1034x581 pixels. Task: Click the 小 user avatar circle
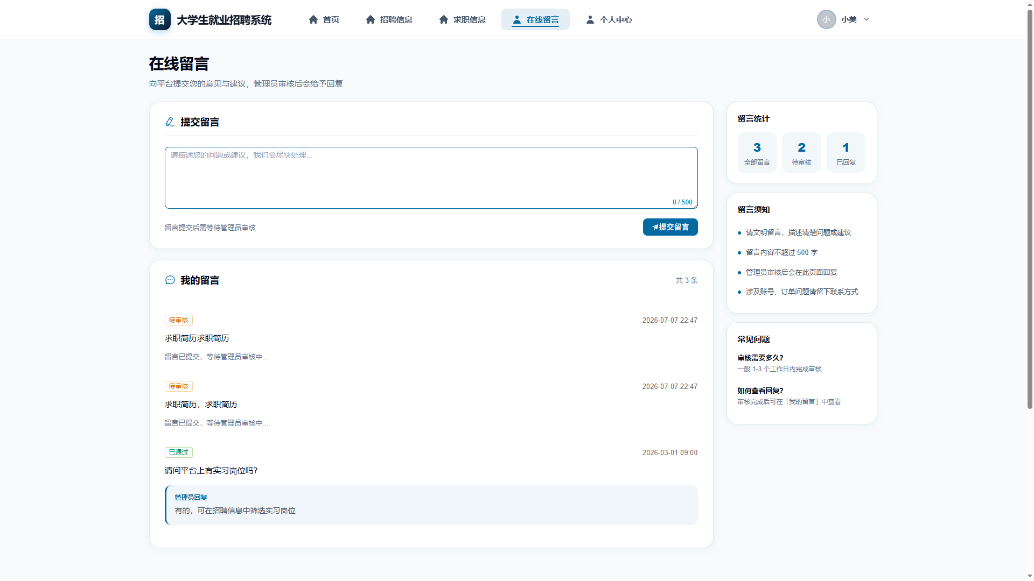pos(826,19)
